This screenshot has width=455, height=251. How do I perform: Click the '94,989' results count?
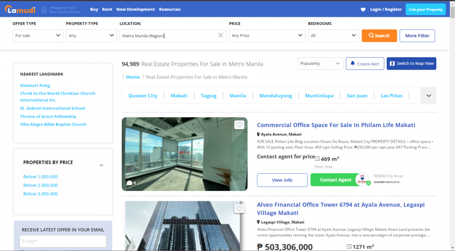click(x=130, y=64)
